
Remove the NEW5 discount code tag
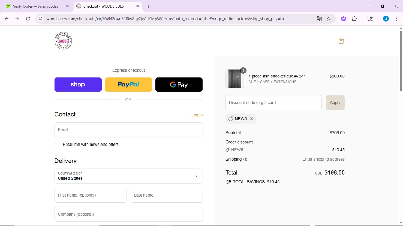[x=251, y=119]
